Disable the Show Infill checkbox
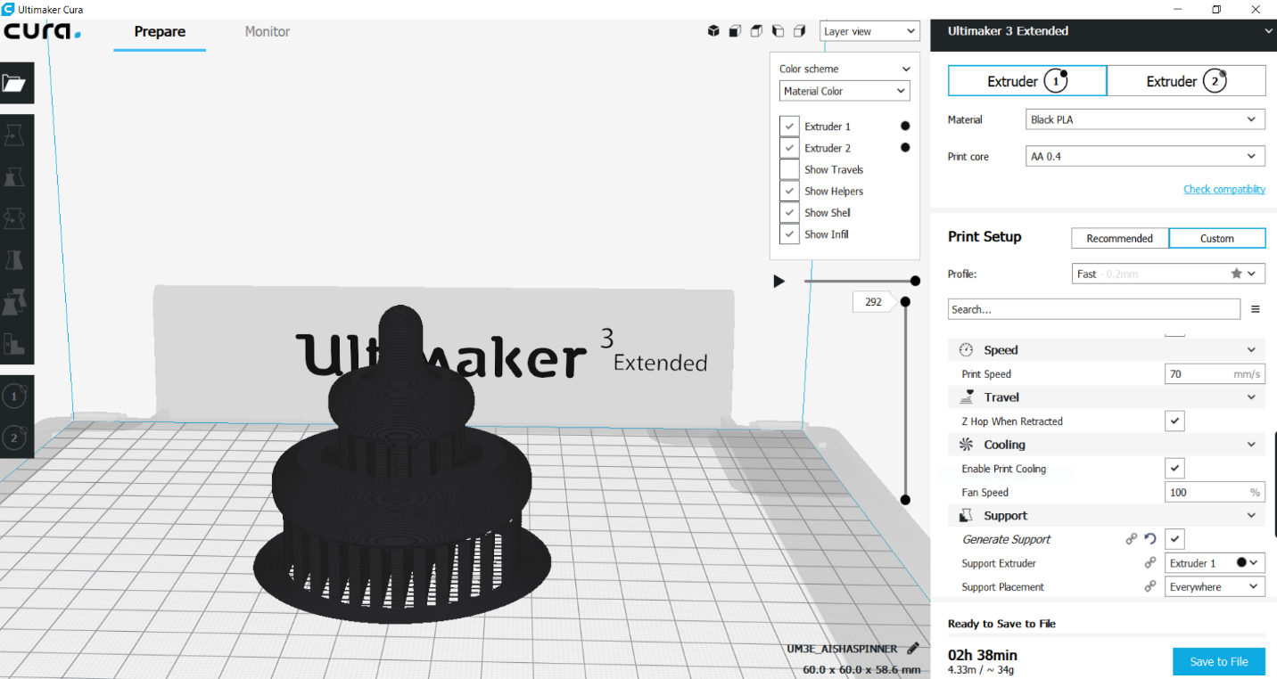This screenshot has height=679, width=1277. (x=789, y=233)
